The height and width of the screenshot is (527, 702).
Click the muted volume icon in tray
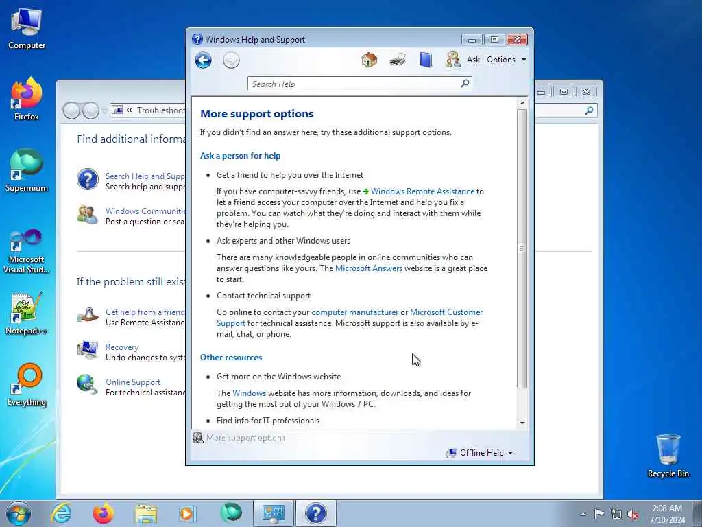point(633,514)
